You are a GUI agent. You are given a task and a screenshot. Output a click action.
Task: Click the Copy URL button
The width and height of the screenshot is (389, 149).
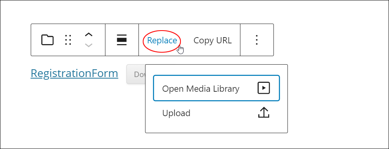(213, 41)
